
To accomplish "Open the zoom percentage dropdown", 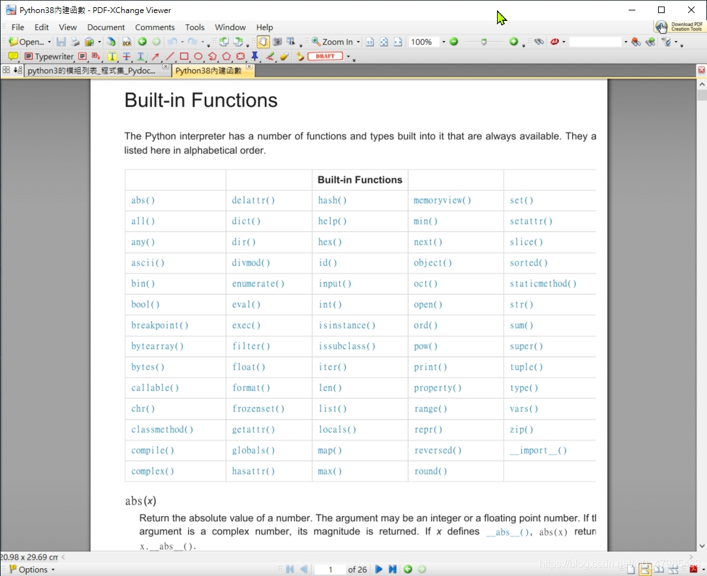I will 443,41.
